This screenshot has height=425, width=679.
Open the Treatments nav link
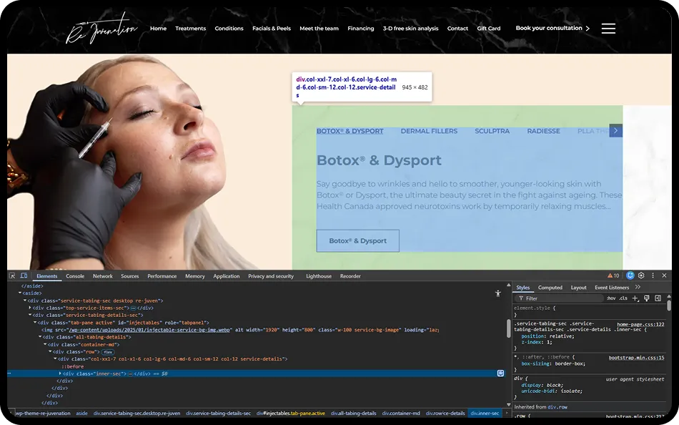191,28
